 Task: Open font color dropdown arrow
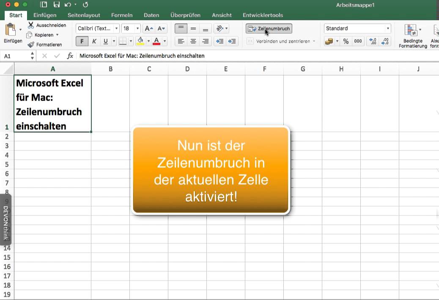point(165,41)
